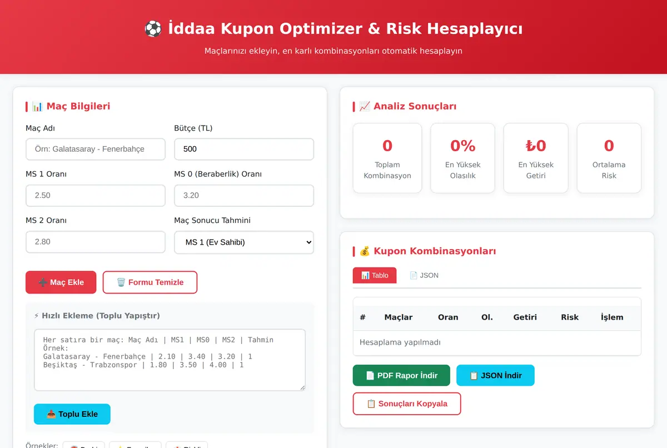This screenshot has width=667, height=448.
Task: Click the JSON İndir button
Action: tap(495, 375)
